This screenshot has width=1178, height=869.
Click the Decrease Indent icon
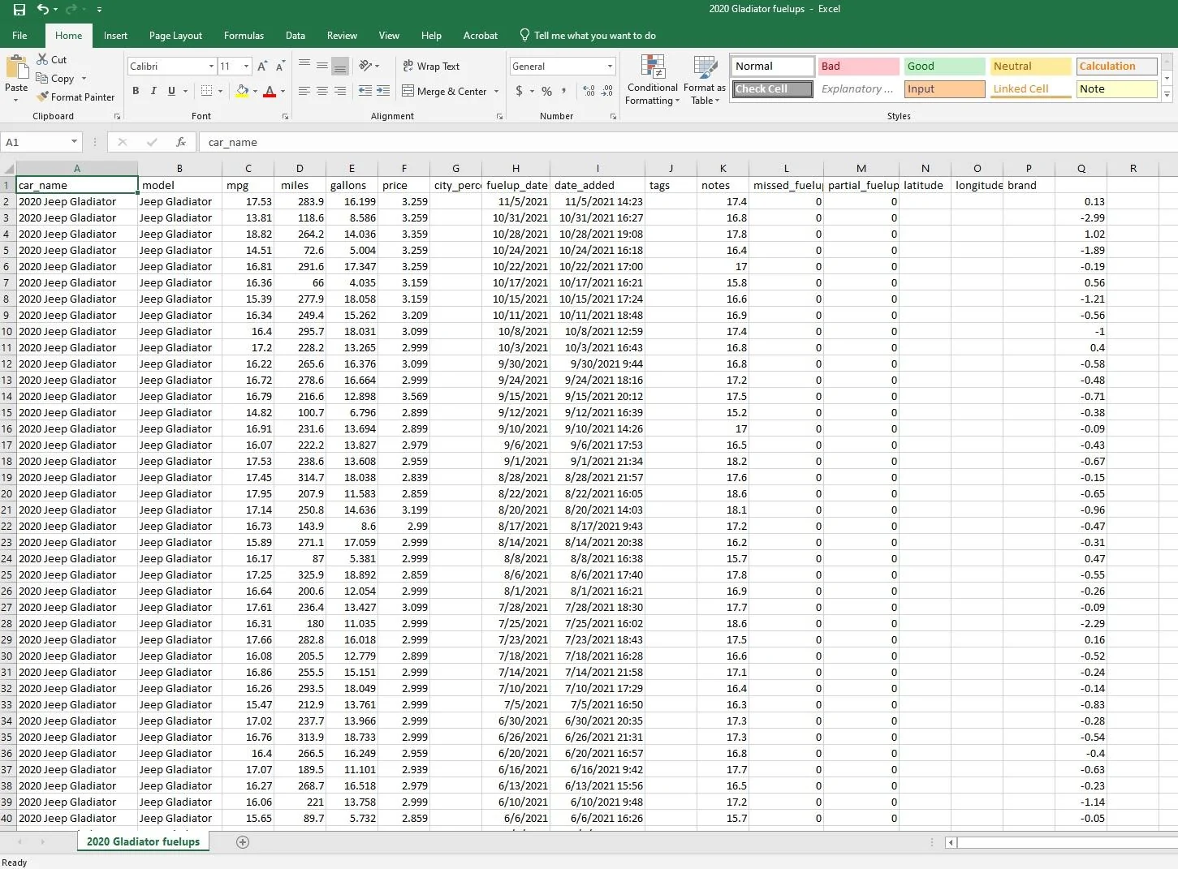click(x=365, y=91)
